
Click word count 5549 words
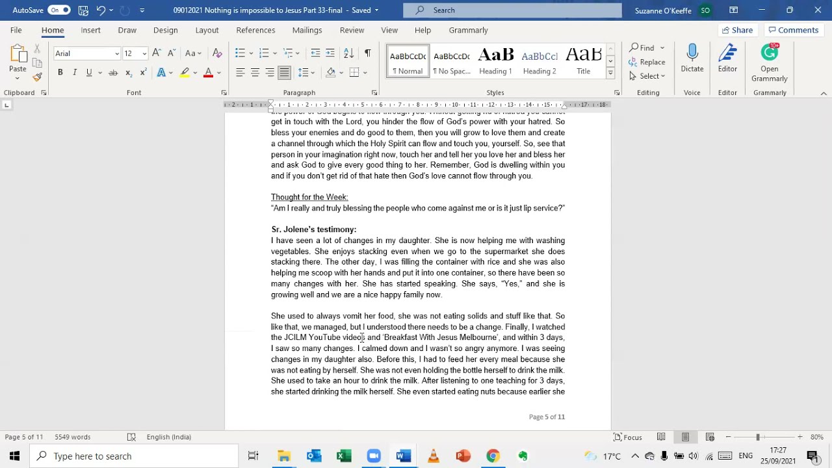click(73, 437)
